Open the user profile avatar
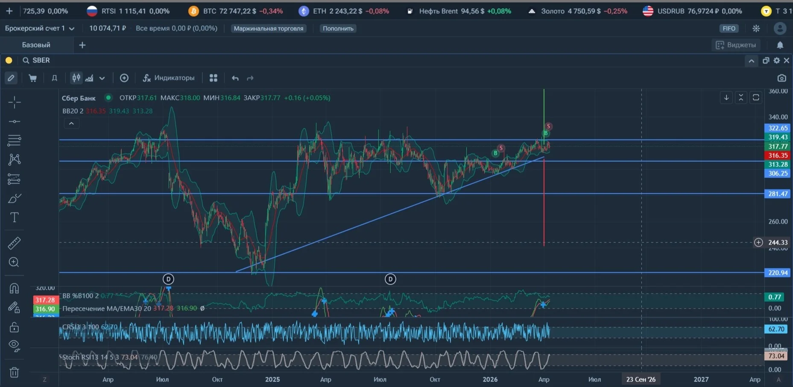 pos(780,29)
